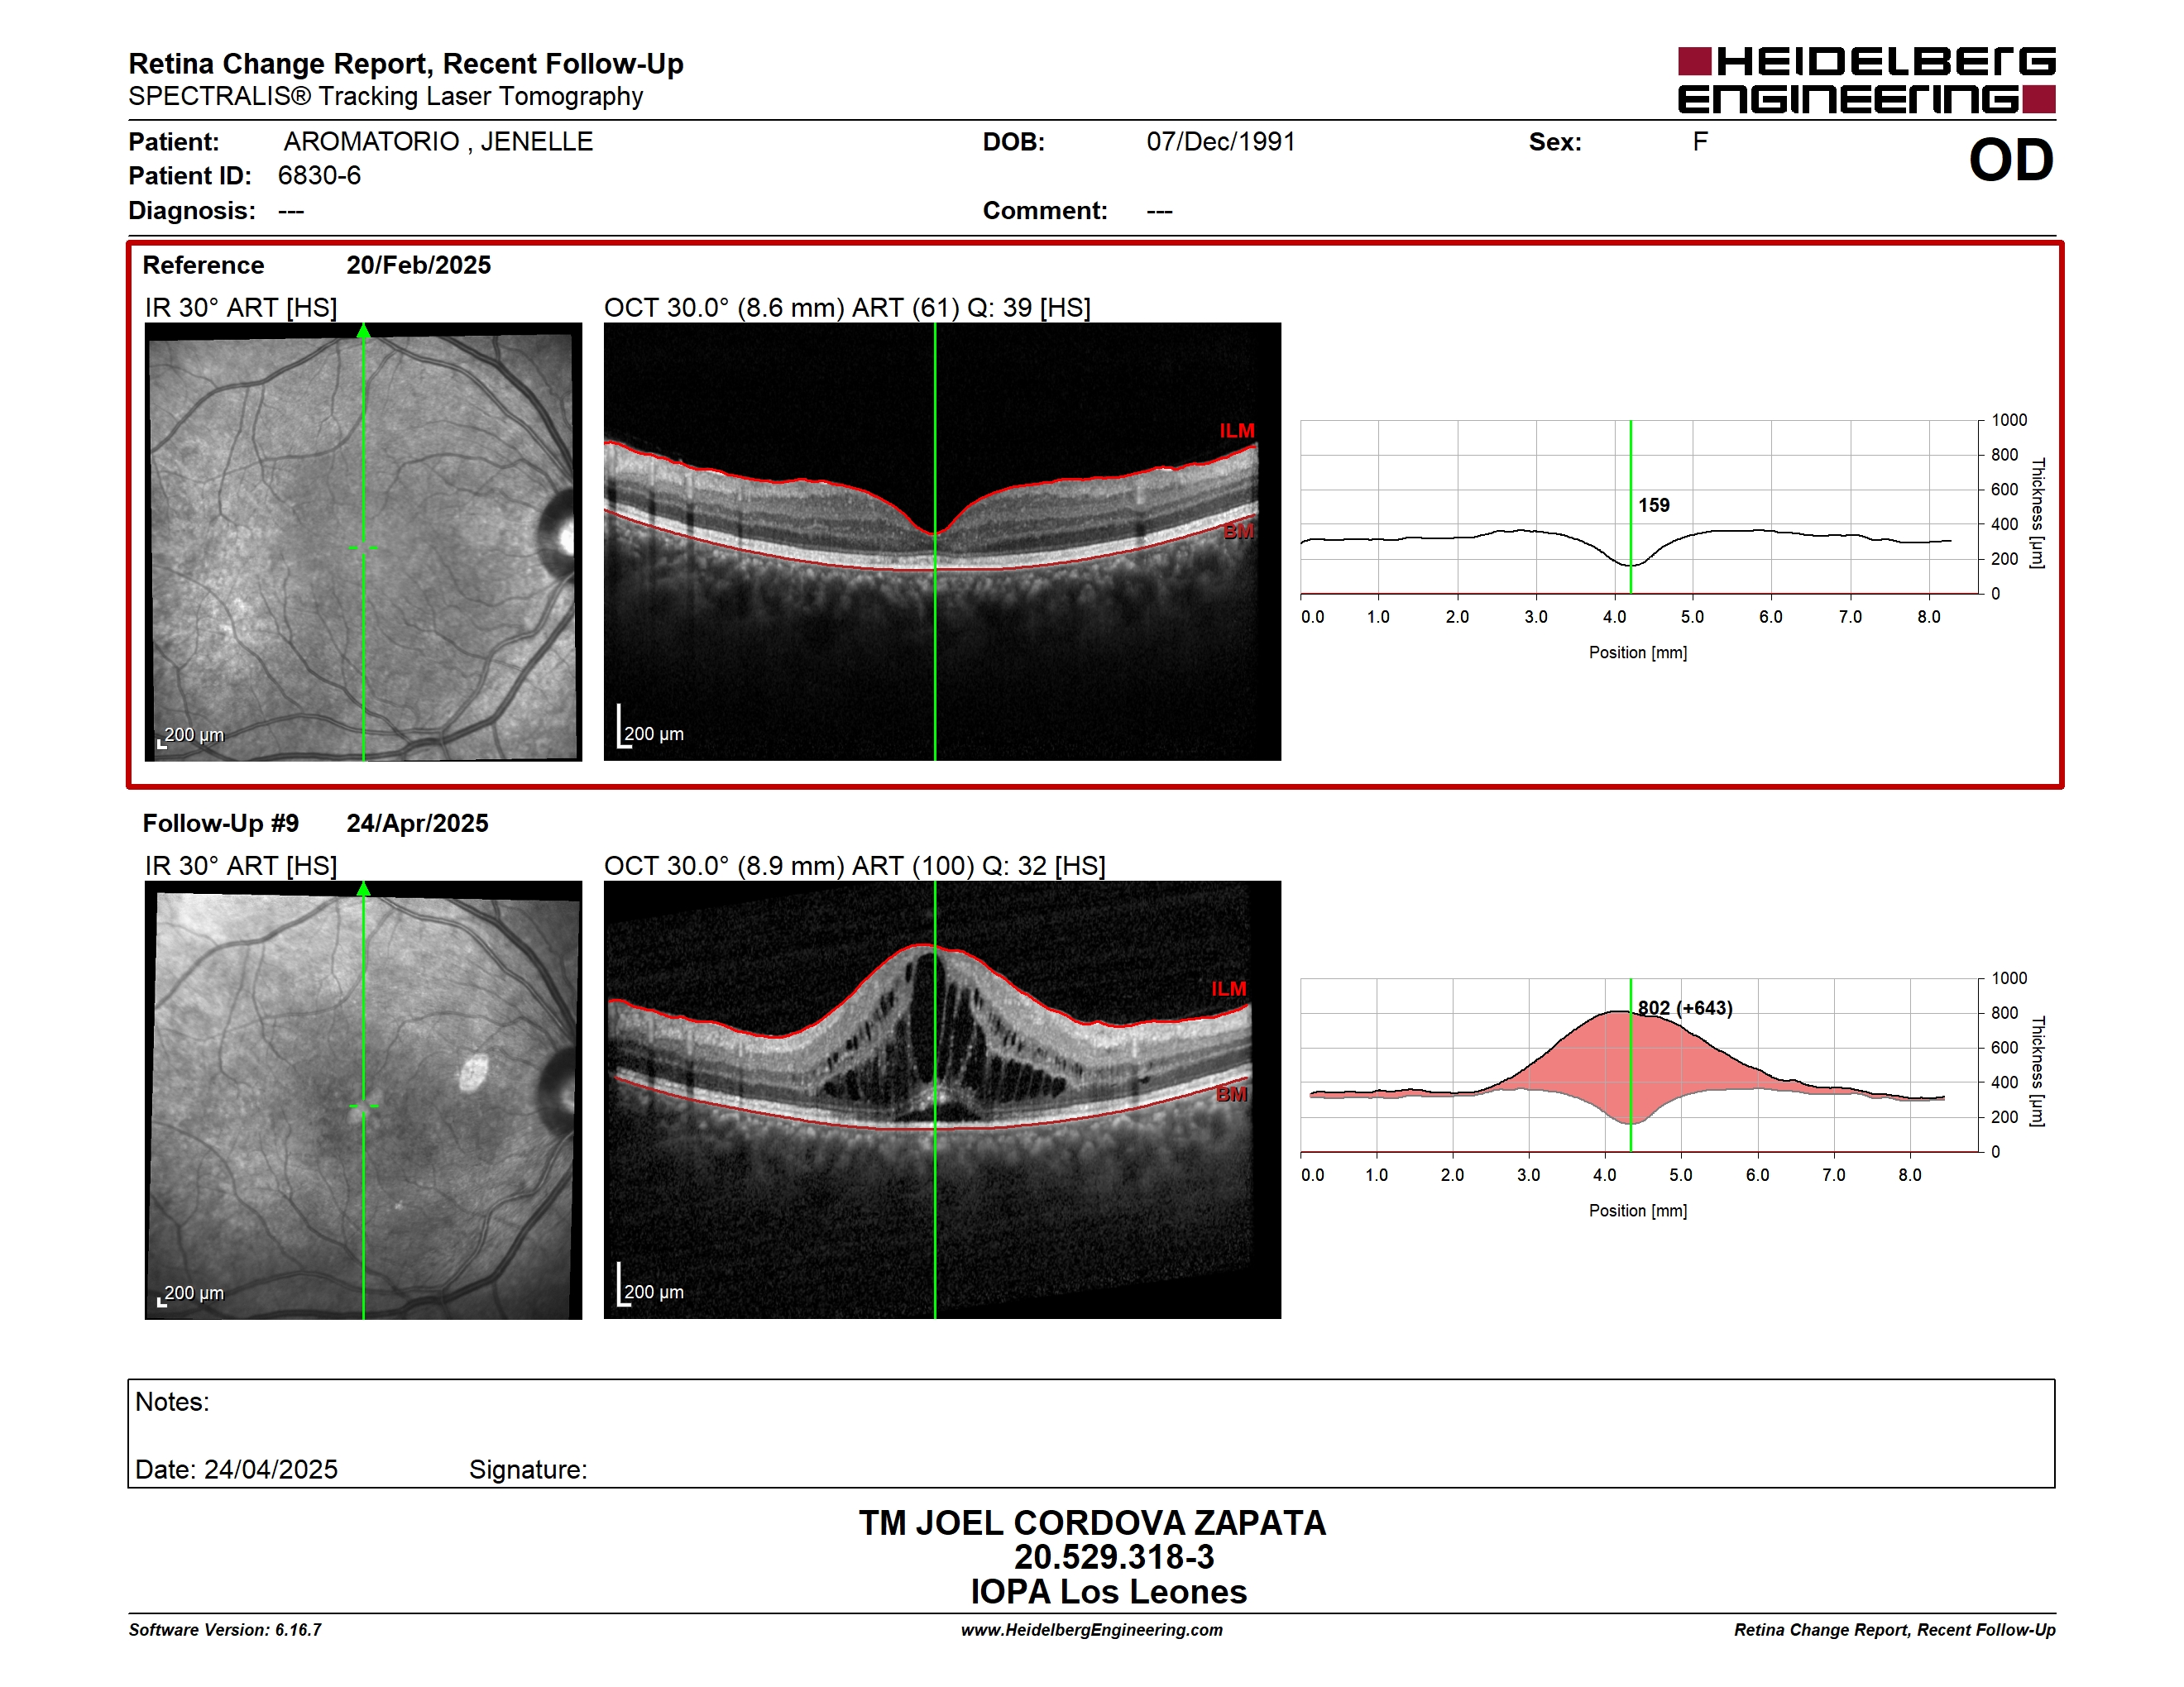Click the Date: 24/04/2025 text
Image resolution: width=2184 pixels, height=1687 pixels.
(236, 1470)
